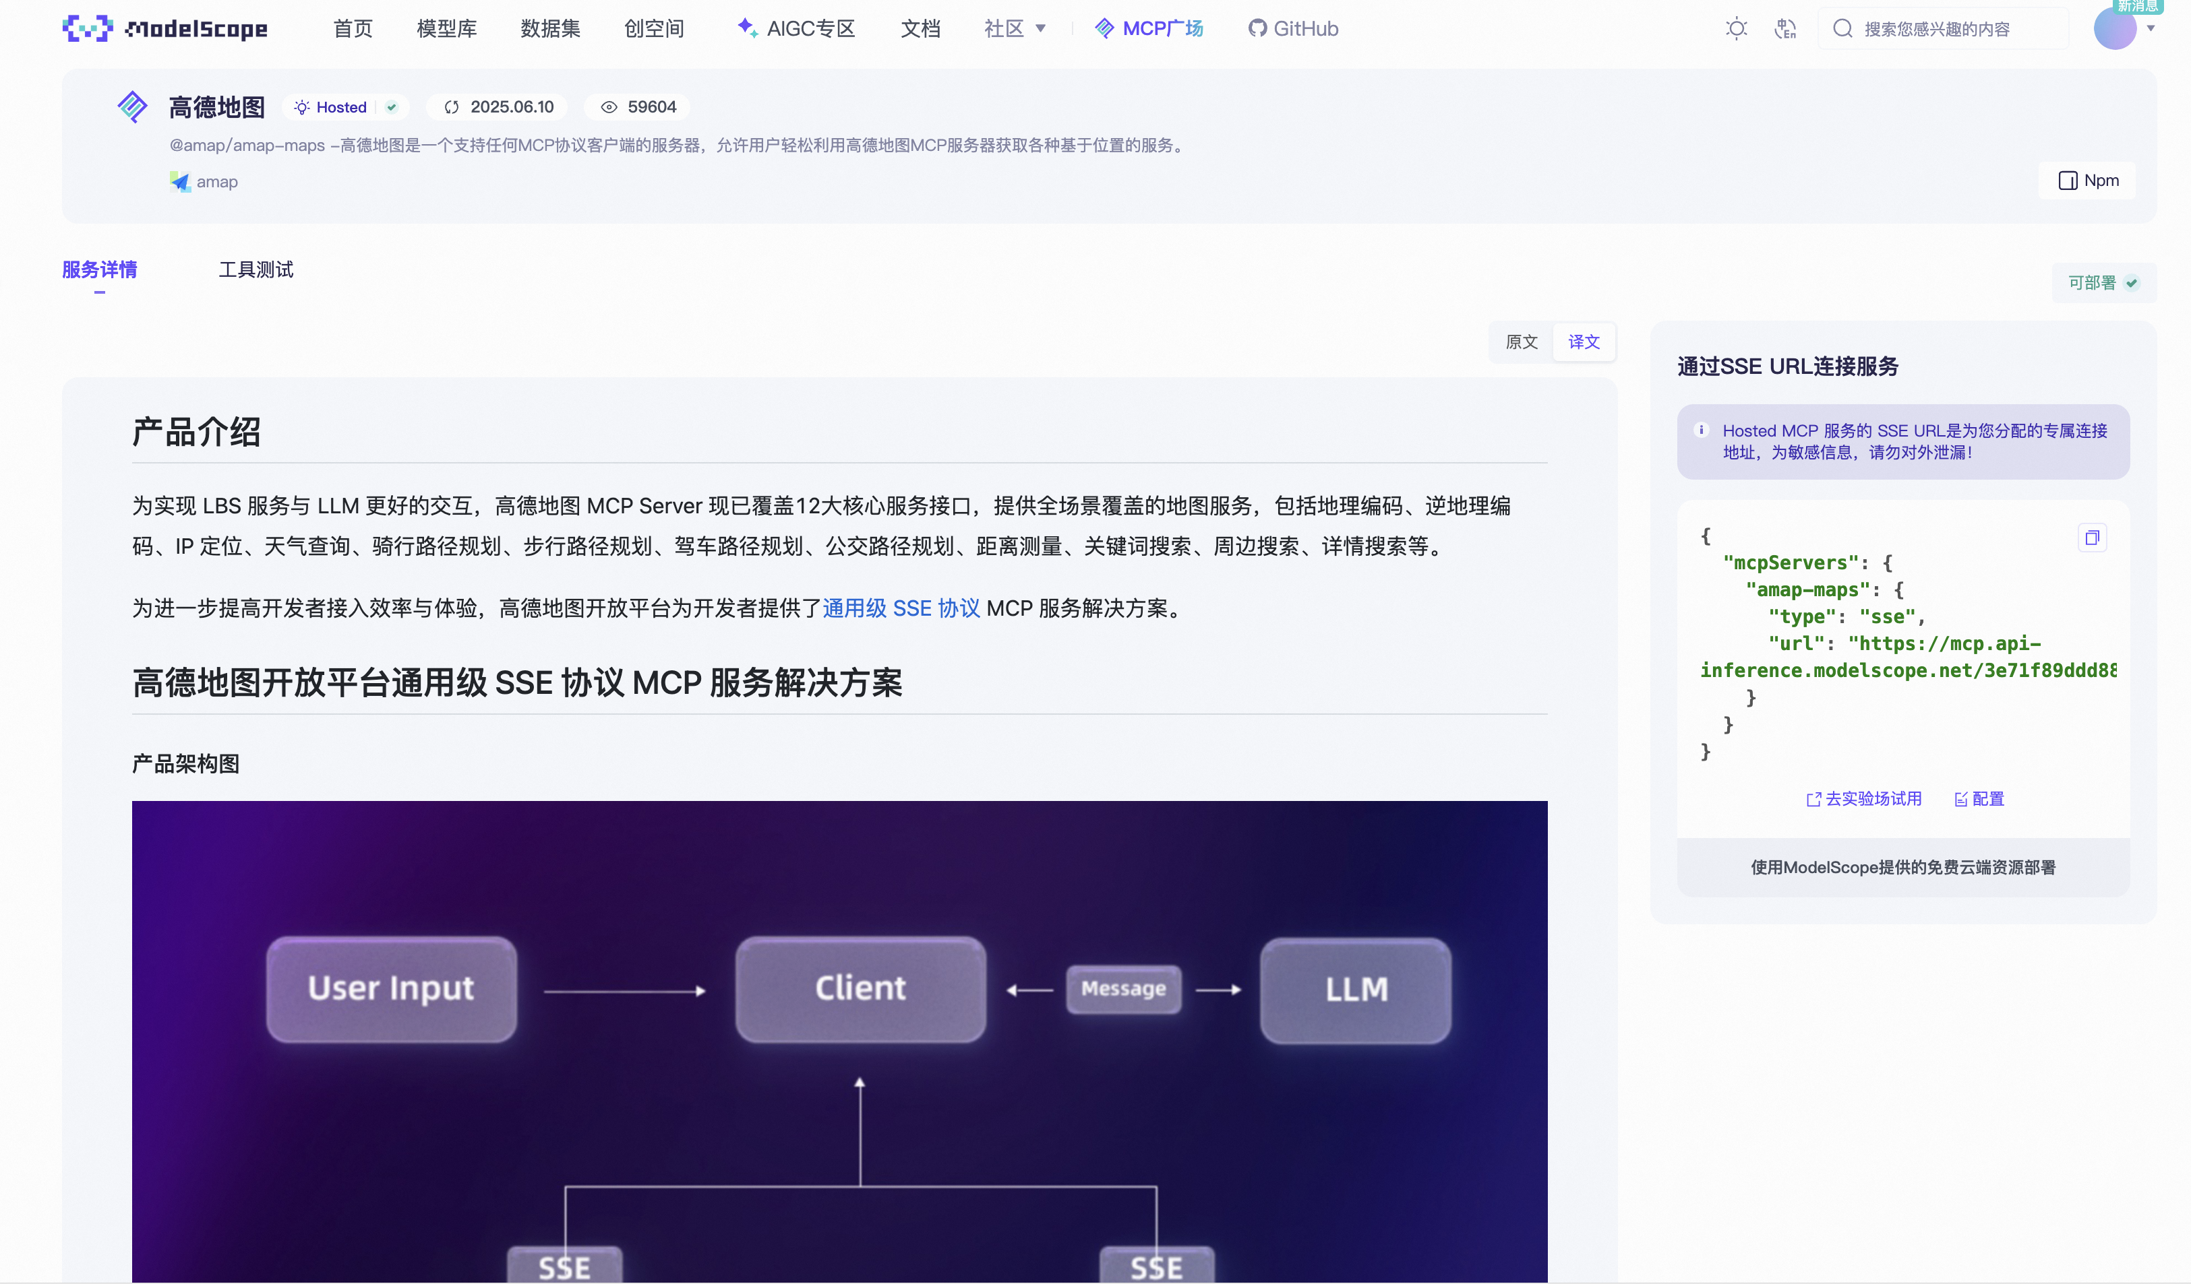Viewport: 2191px width, 1284px height.
Task: Click the GitHub octocat icon
Action: point(1257,29)
